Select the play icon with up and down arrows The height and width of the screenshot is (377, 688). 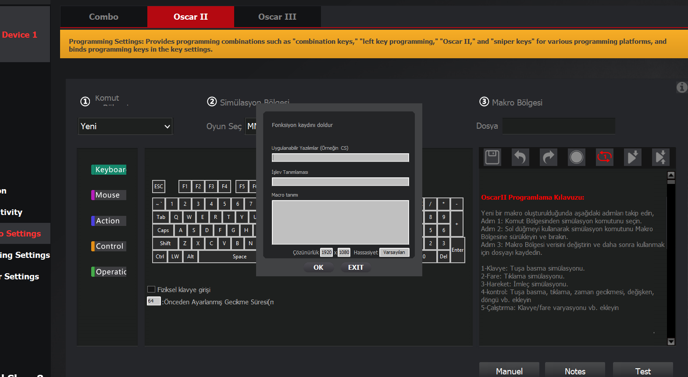click(x=660, y=157)
